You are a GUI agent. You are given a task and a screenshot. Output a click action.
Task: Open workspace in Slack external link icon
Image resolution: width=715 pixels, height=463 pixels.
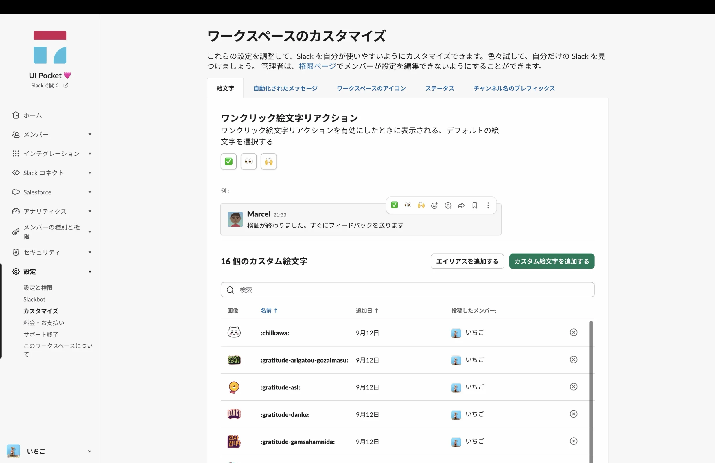pyautogui.click(x=66, y=85)
